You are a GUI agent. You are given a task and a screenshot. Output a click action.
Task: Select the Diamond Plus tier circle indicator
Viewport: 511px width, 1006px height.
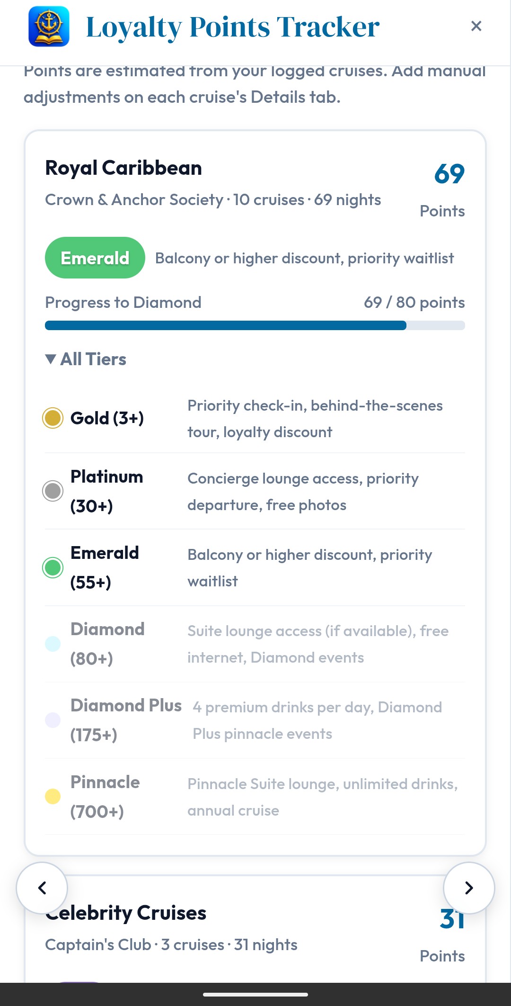pyautogui.click(x=53, y=720)
